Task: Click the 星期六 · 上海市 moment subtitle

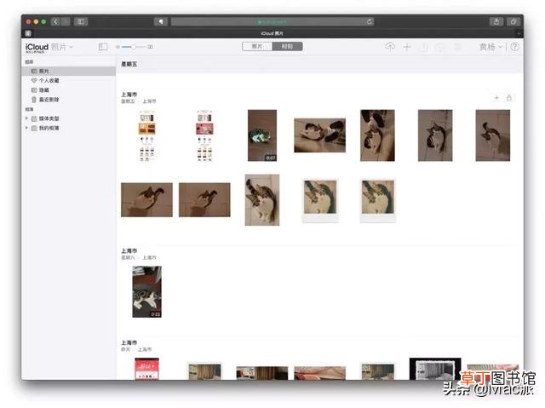Action: [139, 257]
